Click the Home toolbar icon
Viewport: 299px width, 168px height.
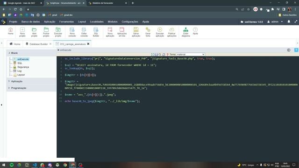click(10, 31)
